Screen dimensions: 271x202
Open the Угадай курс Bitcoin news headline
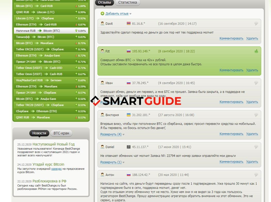pyautogui.click(x=48, y=165)
